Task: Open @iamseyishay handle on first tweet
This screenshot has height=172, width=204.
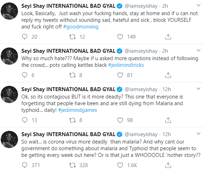Action: coord(141,6)
